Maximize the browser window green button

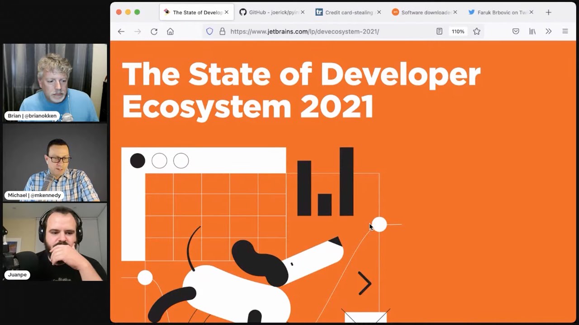(x=137, y=12)
